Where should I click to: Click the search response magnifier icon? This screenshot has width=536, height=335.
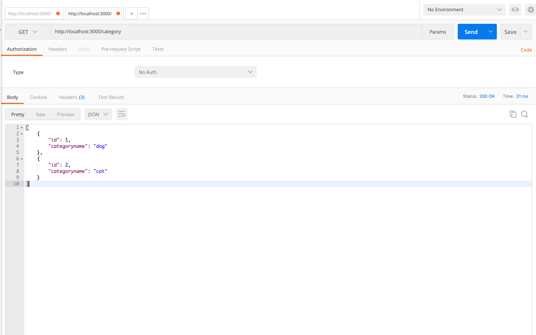click(524, 114)
